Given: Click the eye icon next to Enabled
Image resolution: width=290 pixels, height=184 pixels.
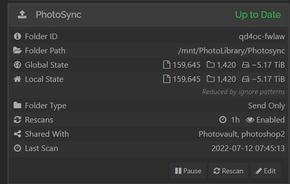Looking at the screenshot, I should (x=250, y=120).
